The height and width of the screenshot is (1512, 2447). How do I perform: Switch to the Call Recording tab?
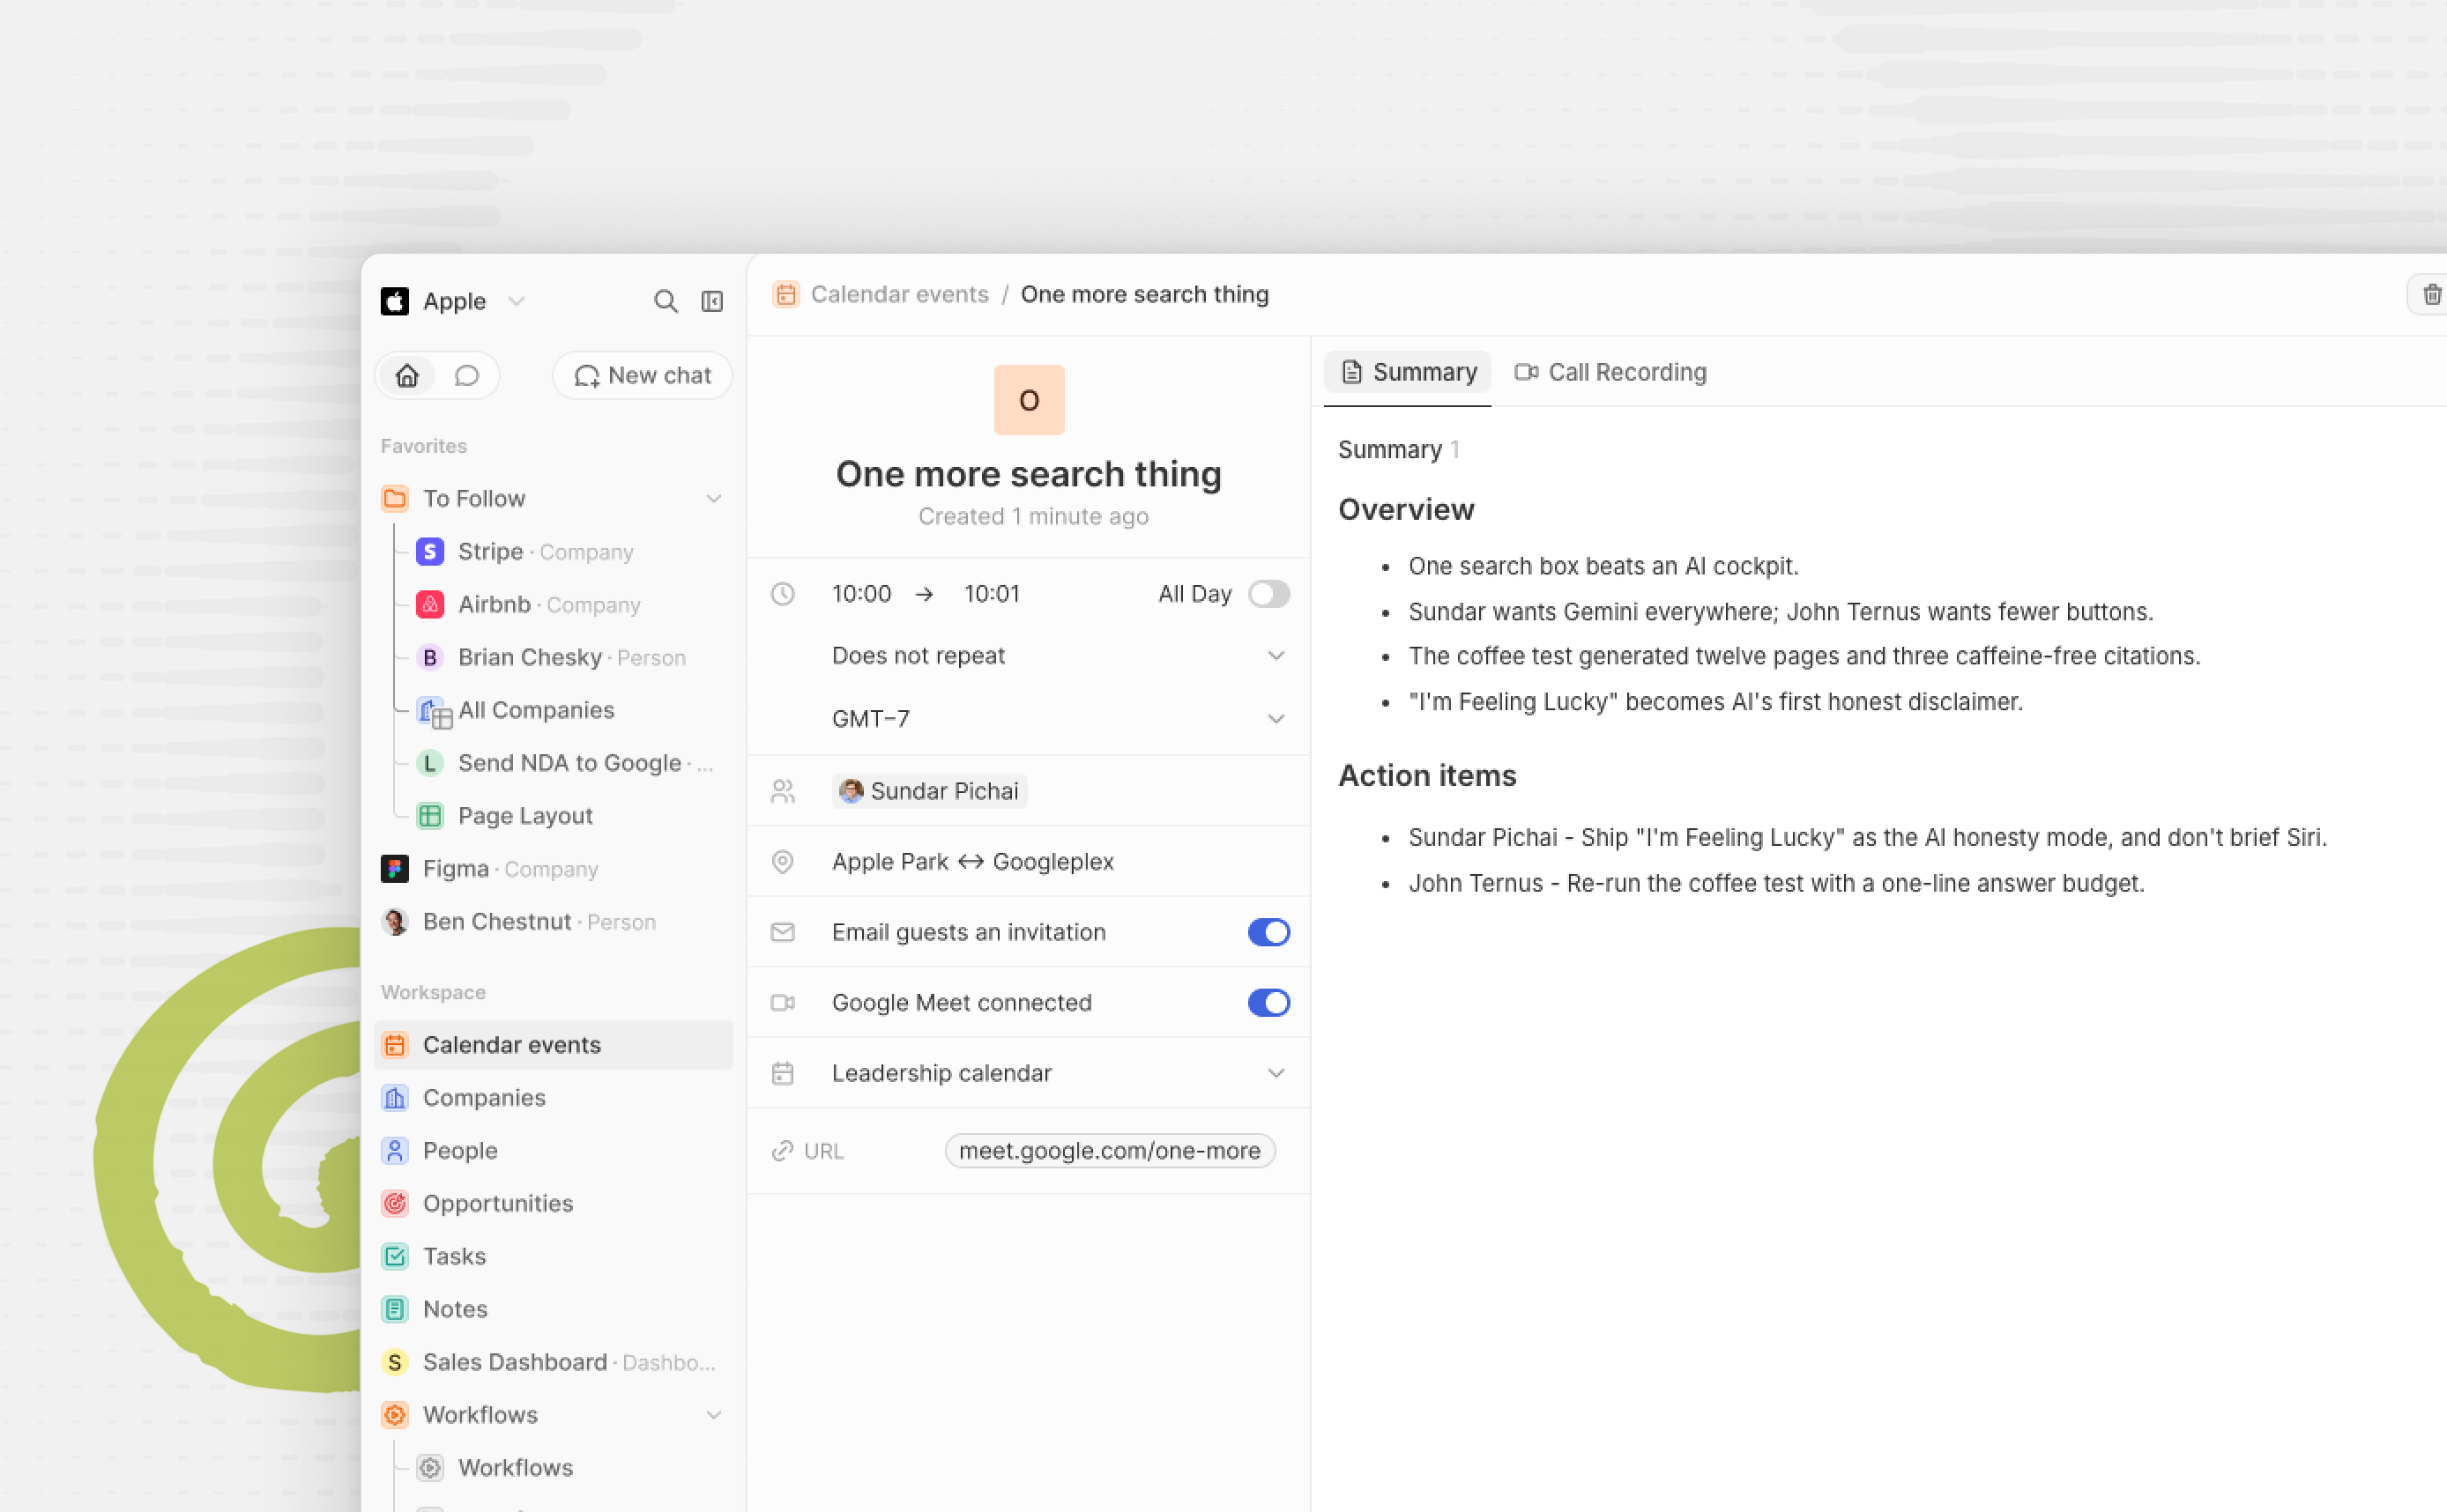[1610, 372]
